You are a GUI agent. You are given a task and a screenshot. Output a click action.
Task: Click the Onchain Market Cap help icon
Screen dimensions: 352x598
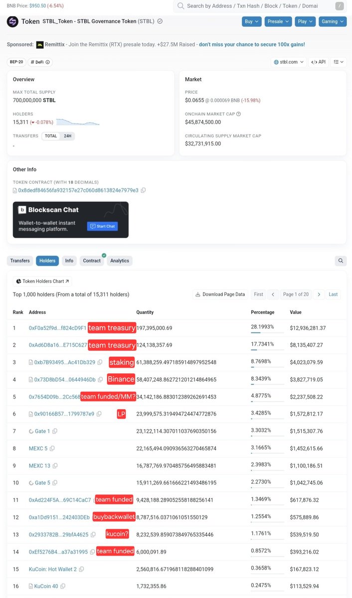tap(238, 114)
